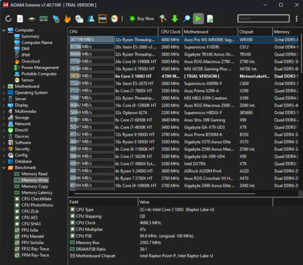Select Computer Name in the tree
The image size is (303, 265).
(37, 42)
